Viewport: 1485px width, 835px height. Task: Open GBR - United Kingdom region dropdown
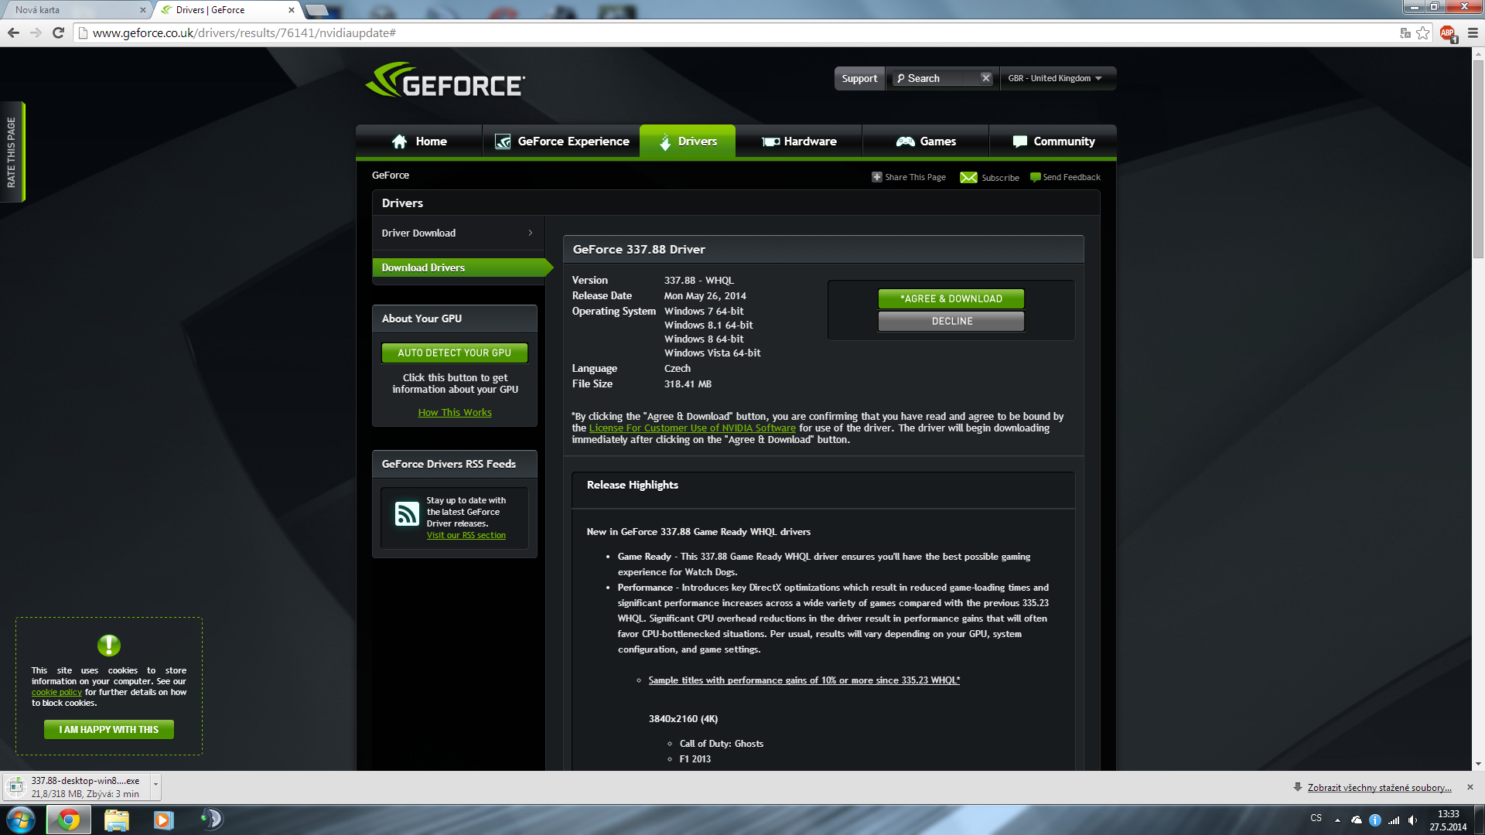click(1055, 79)
